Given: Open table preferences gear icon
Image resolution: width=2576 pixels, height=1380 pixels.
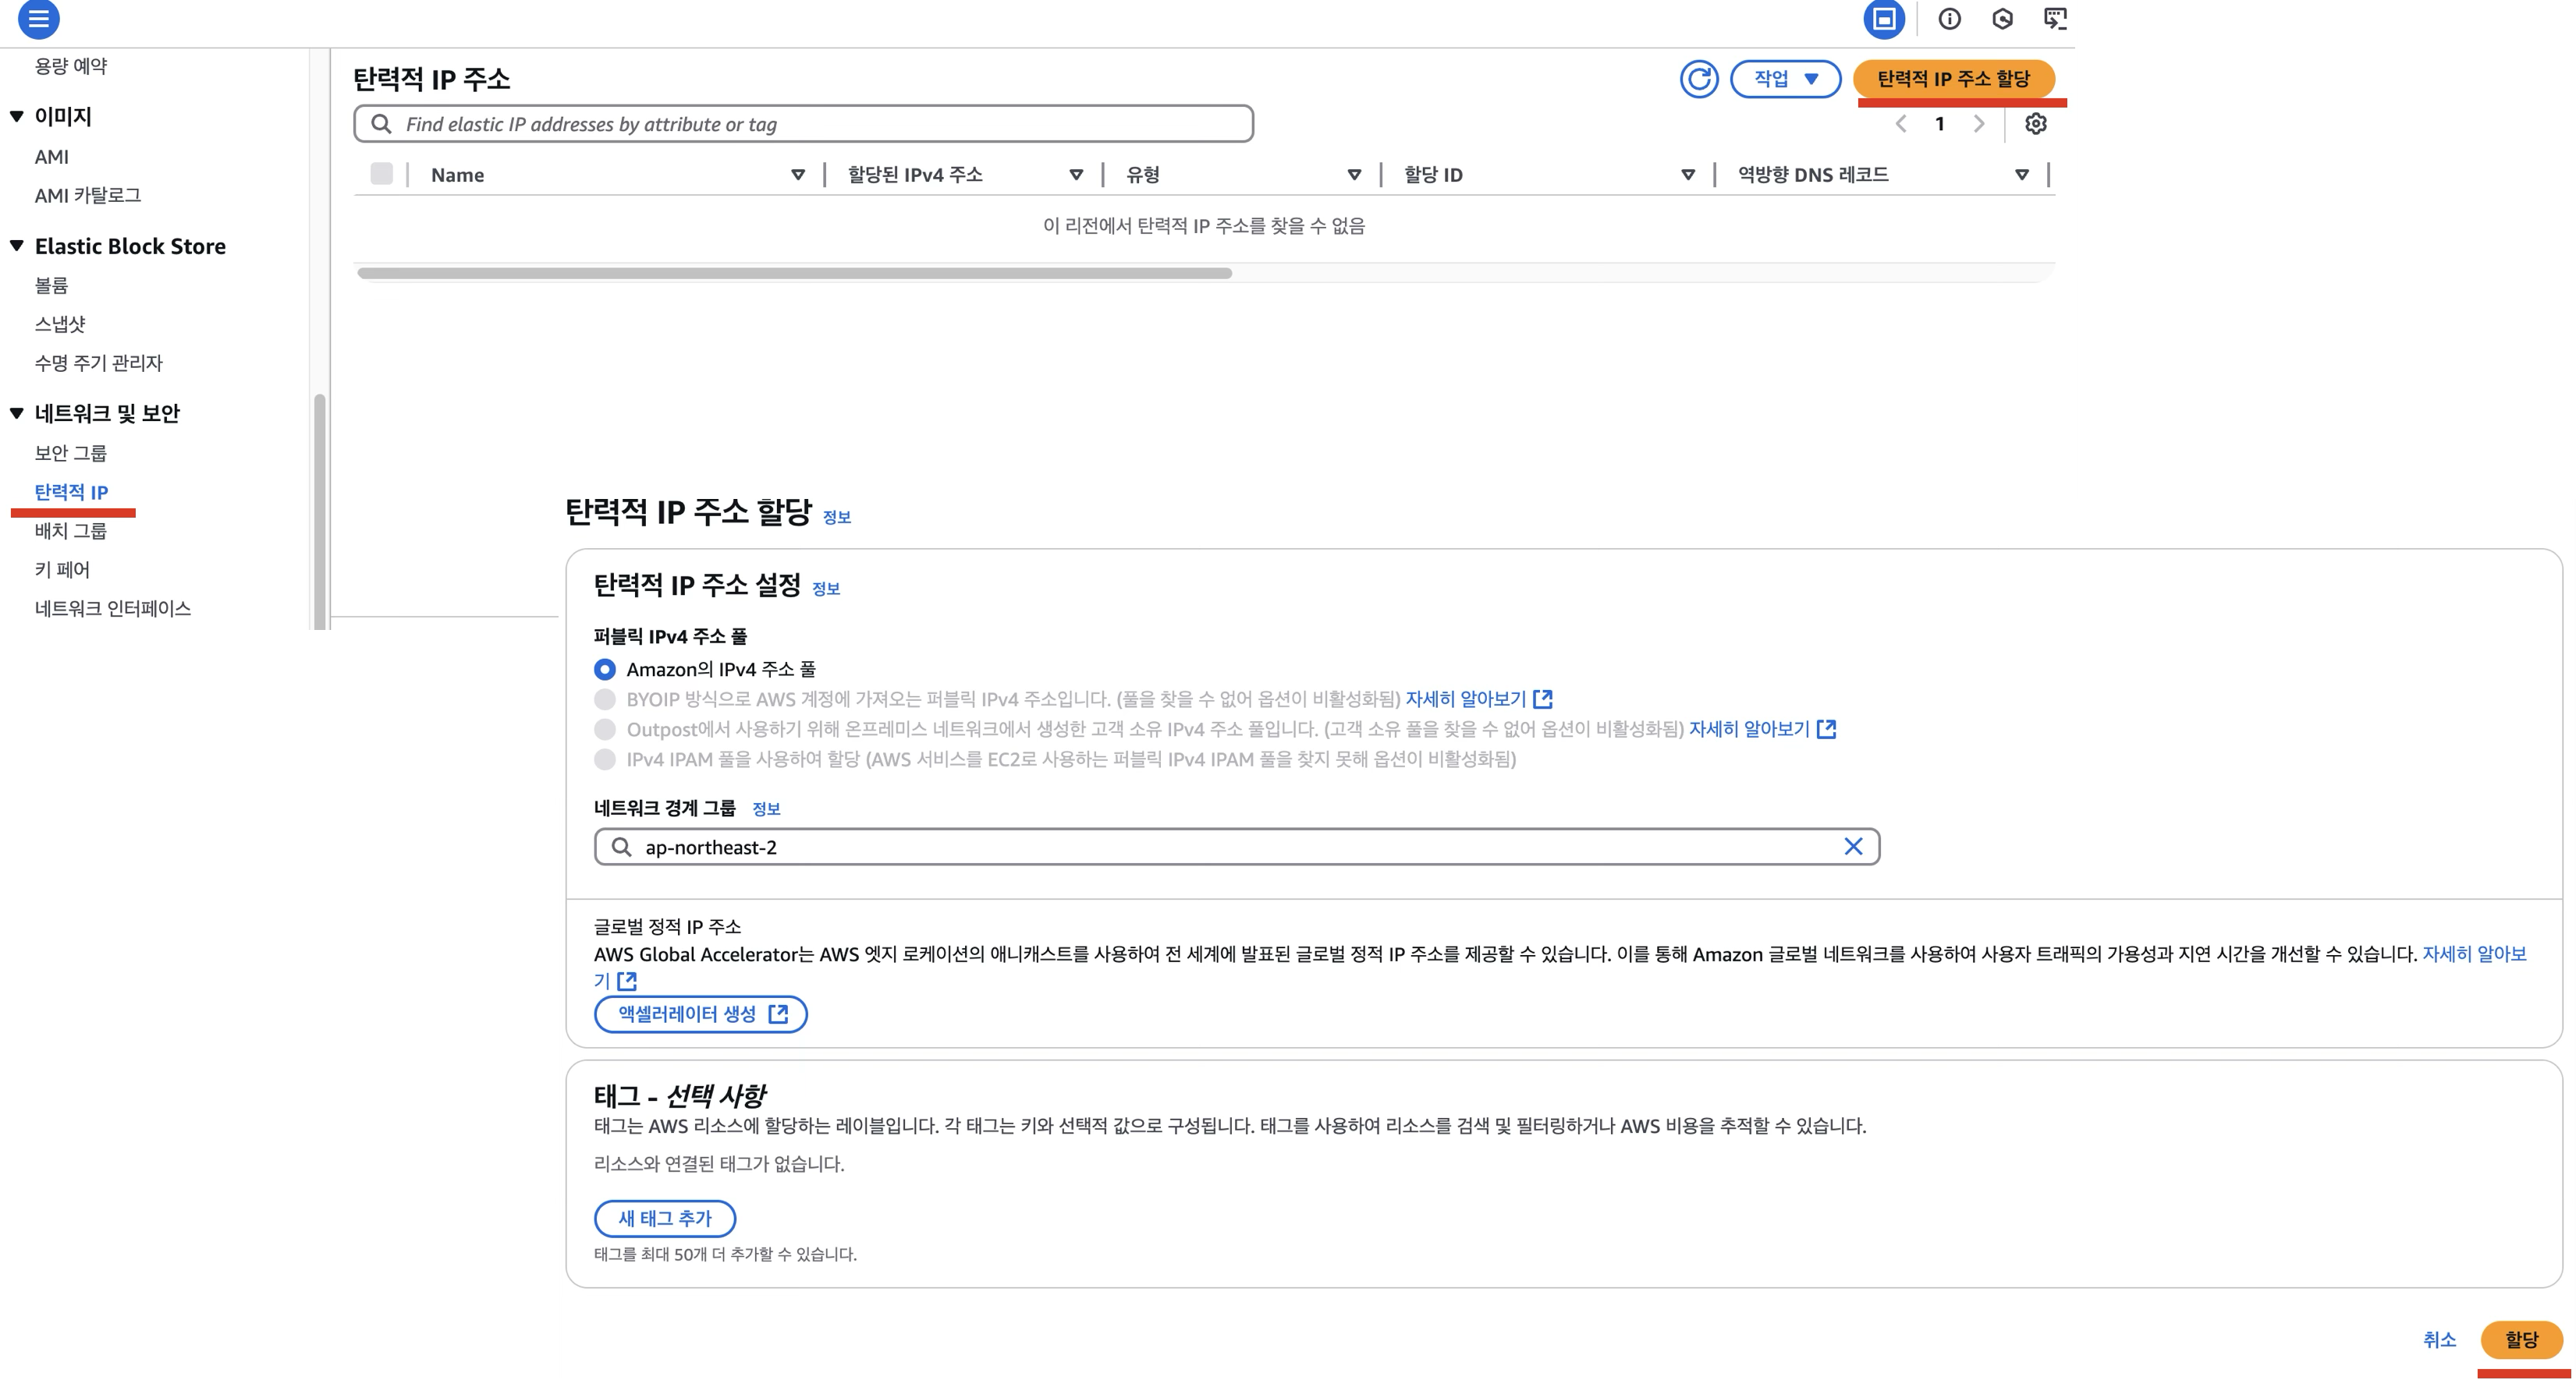Looking at the screenshot, I should pos(2035,124).
